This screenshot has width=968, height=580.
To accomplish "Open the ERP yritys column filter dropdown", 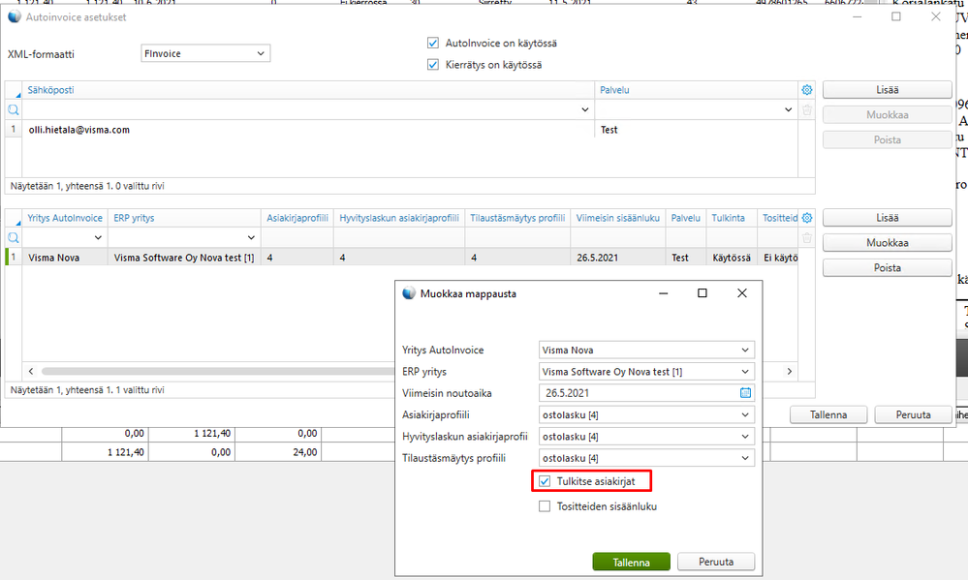I will pos(251,237).
